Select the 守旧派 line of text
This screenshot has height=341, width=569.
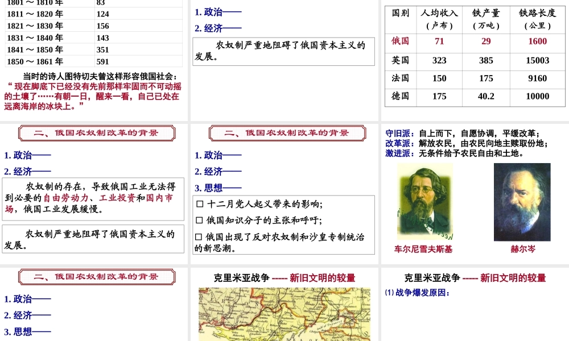pos(462,134)
